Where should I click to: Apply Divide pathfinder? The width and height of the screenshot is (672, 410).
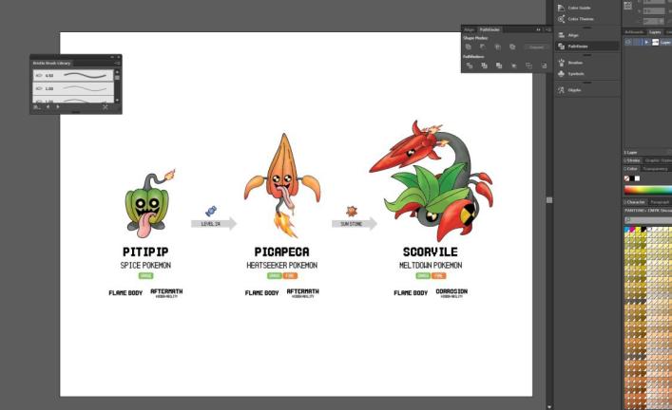470,65
